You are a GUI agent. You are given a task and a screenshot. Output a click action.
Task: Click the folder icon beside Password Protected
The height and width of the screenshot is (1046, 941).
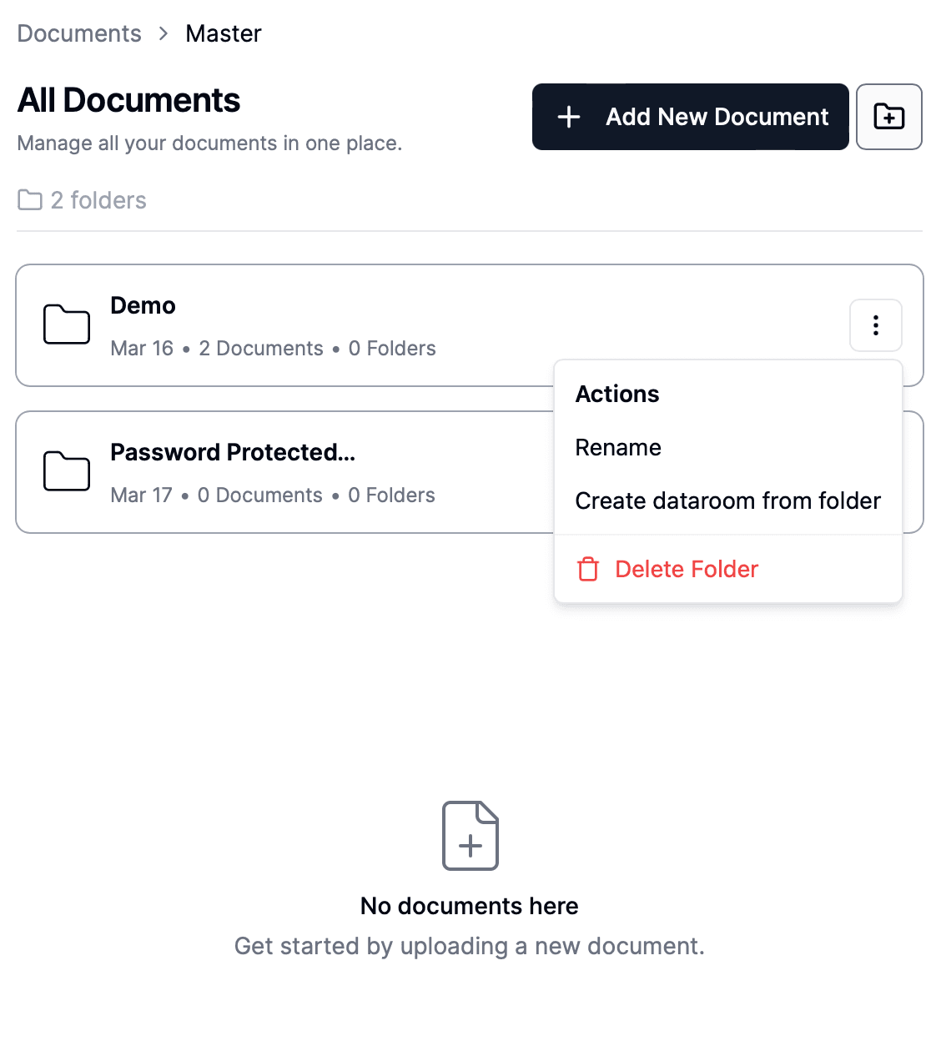(x=66, y=471)
